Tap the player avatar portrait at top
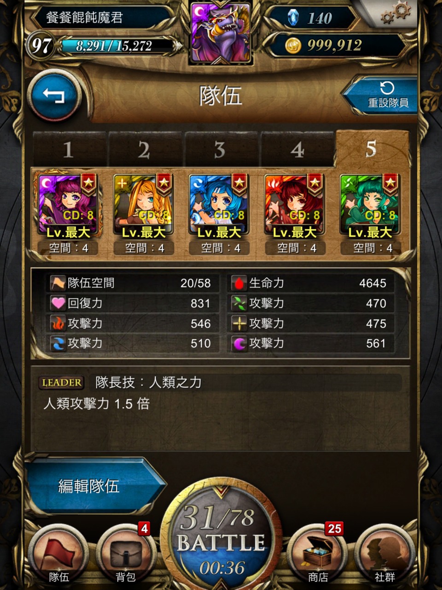The width and height of the screenshot is (442, 590). tap(221, 31)
